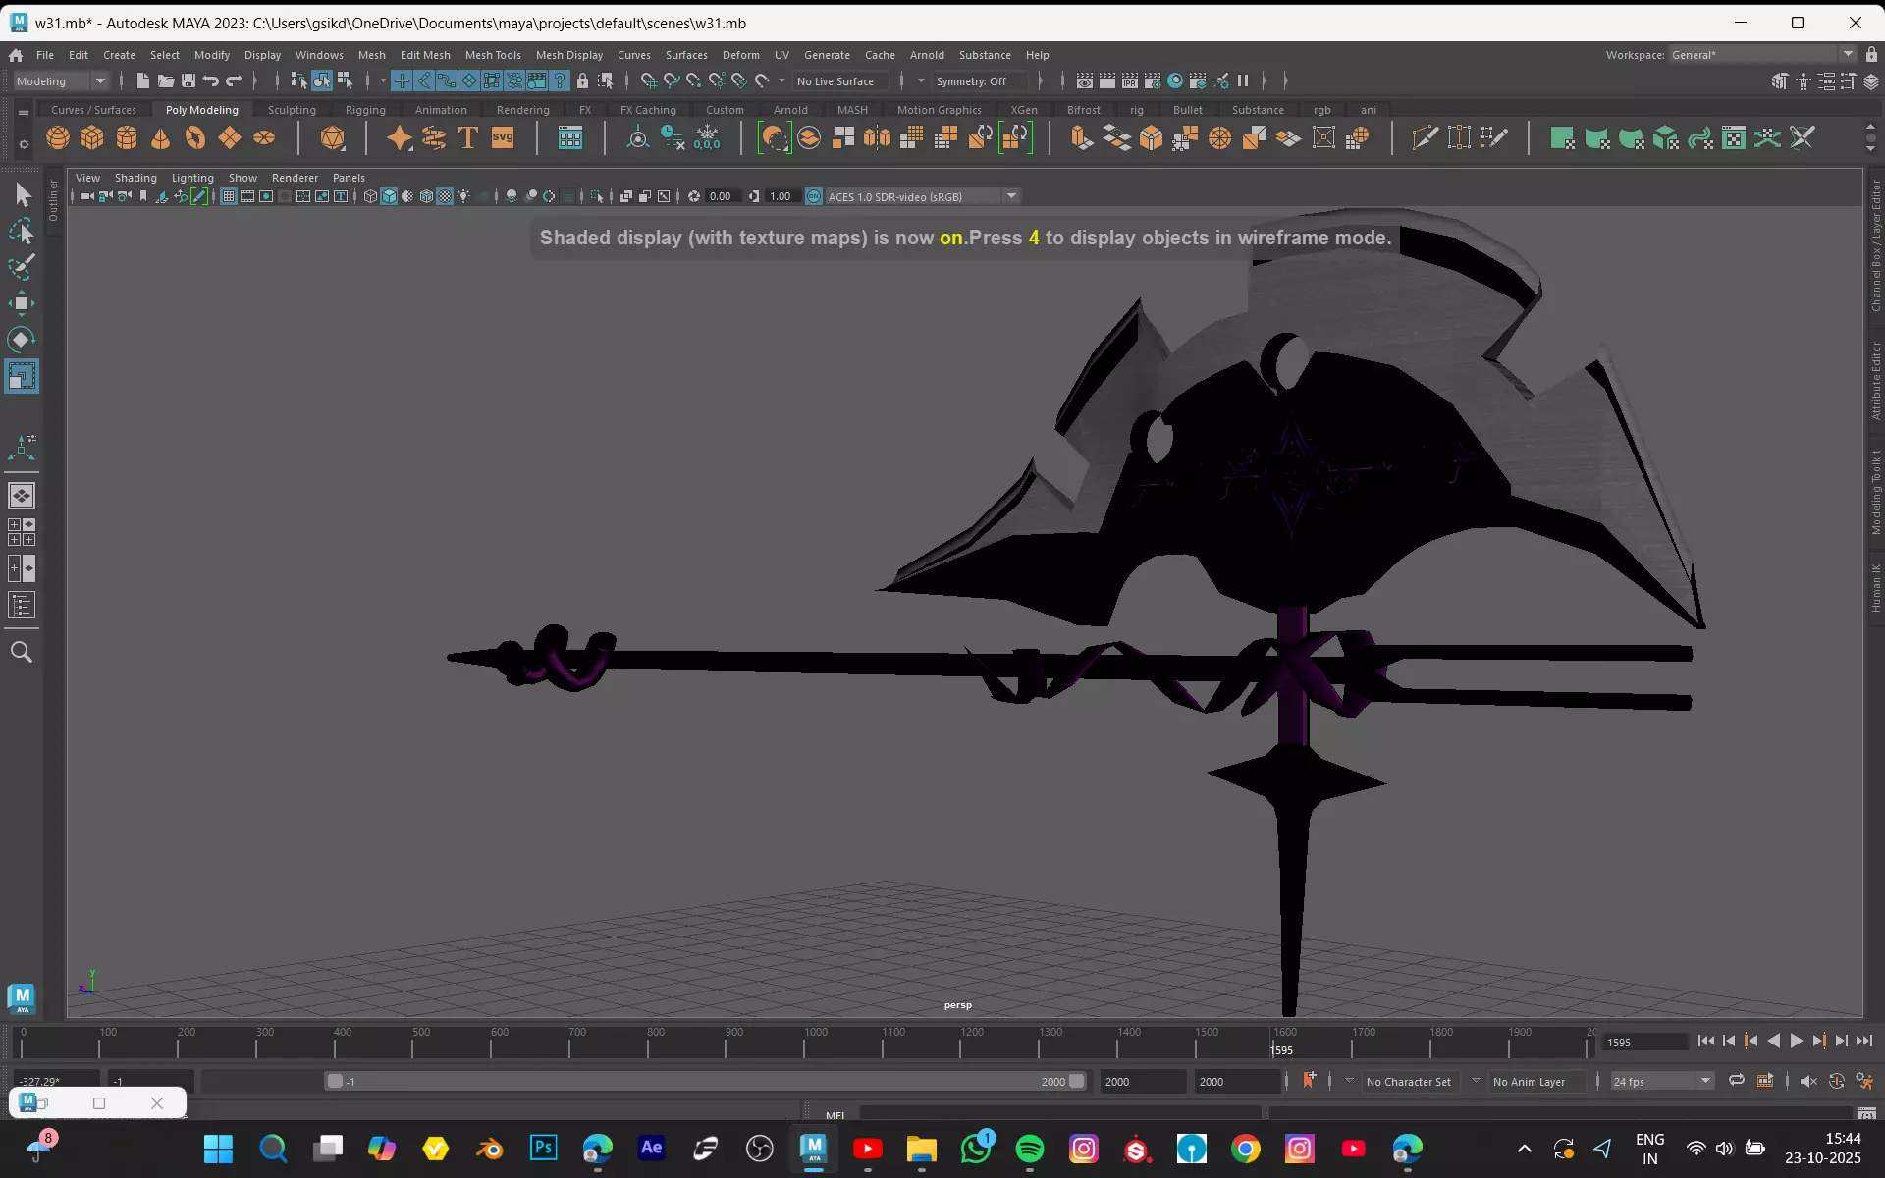1885x1178 pixels.
Task: Toggle timeline audio mute speaker
Action: (1808, 1081)
